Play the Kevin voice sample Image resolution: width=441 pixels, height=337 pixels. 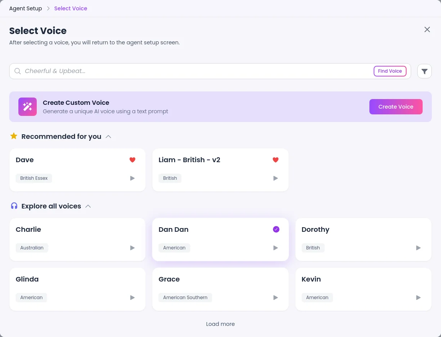(x=418, y=298)
